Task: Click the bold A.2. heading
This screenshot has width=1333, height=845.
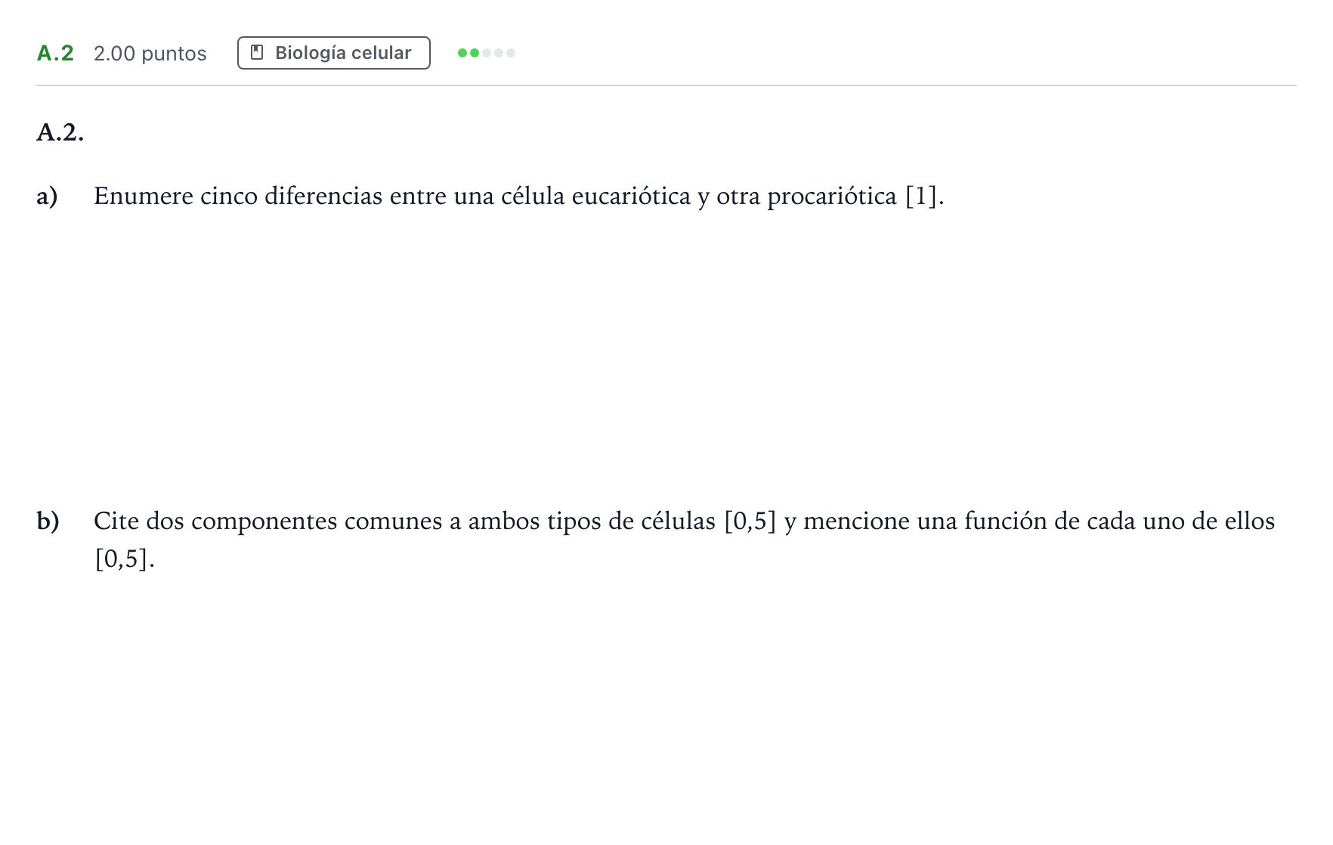Action: click(x=60, y=132)
